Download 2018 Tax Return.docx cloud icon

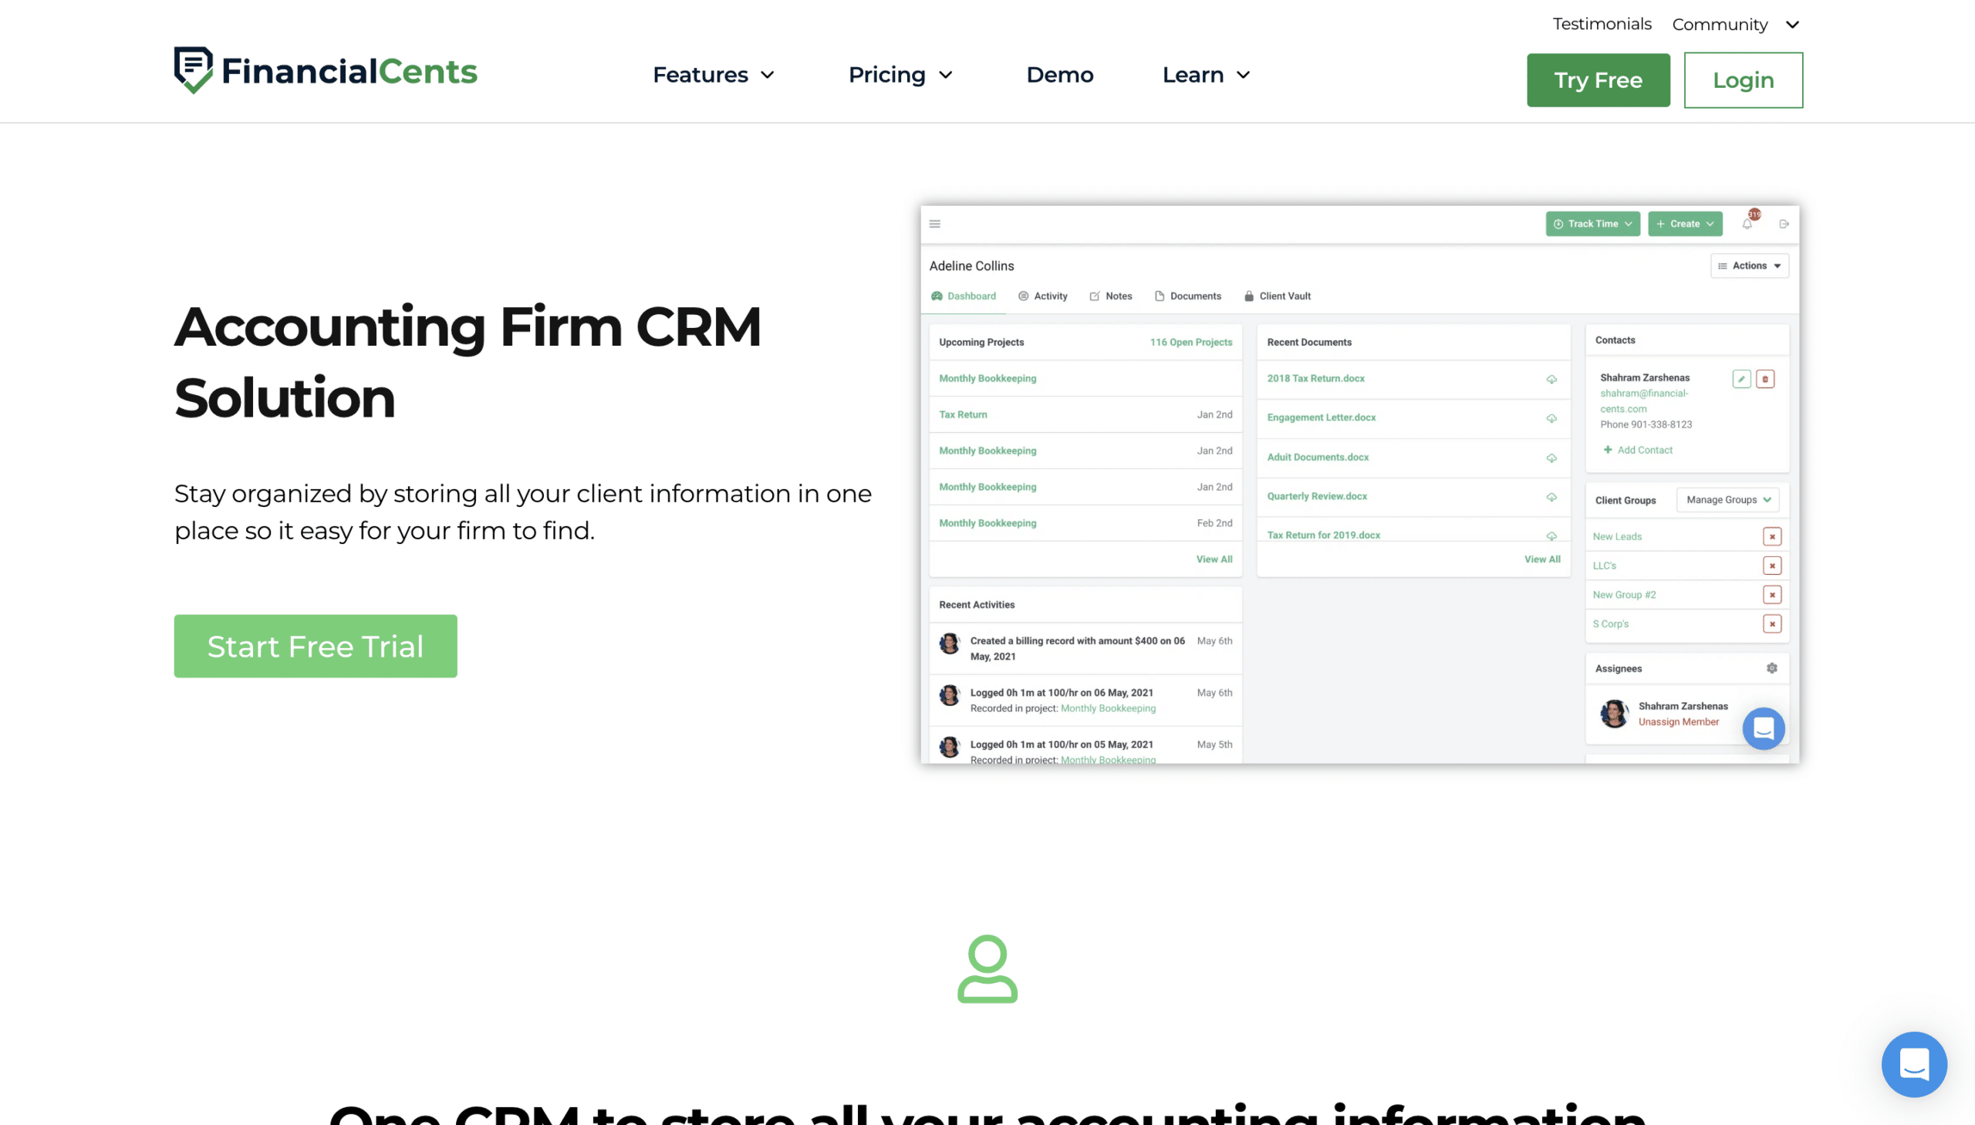1551,380
